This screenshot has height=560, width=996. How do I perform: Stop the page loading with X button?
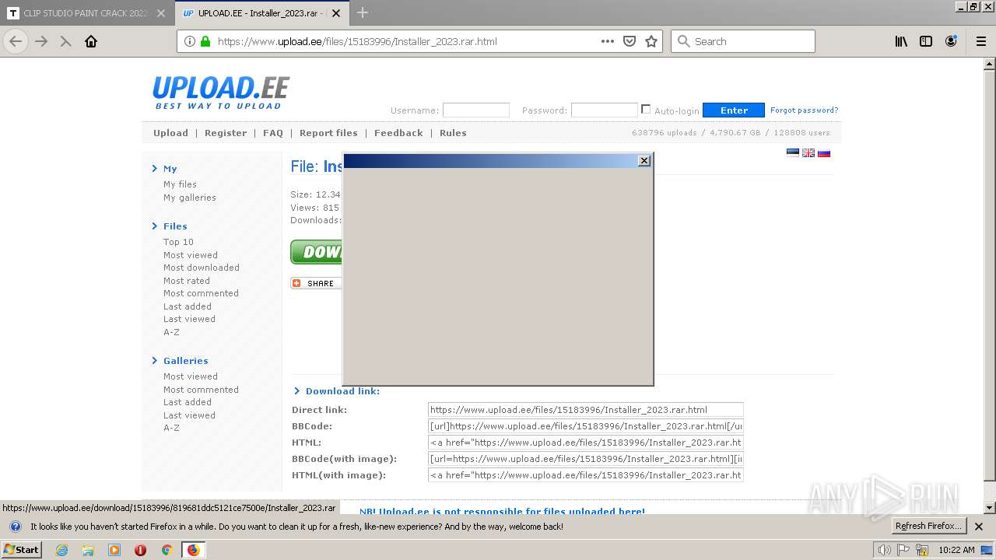(66, 41)
